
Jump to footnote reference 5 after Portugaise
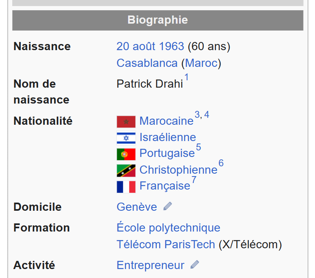198,147
